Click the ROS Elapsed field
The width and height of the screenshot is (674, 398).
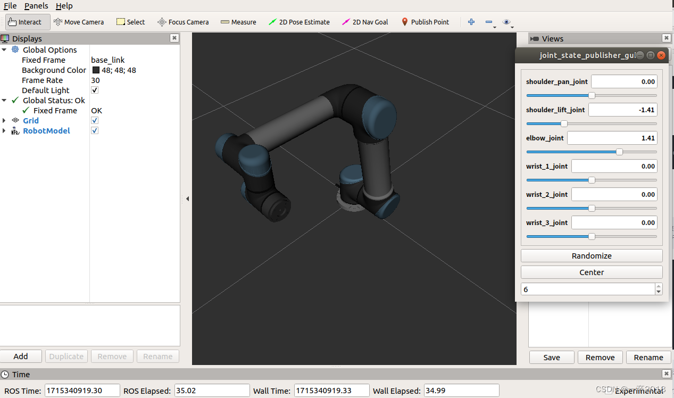[x=211, y=390]
